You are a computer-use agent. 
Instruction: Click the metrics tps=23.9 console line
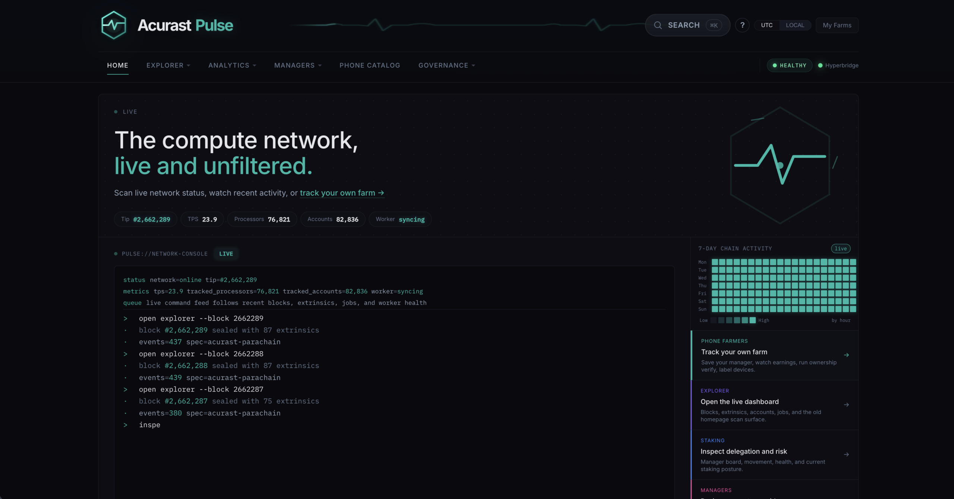(273, 291)
